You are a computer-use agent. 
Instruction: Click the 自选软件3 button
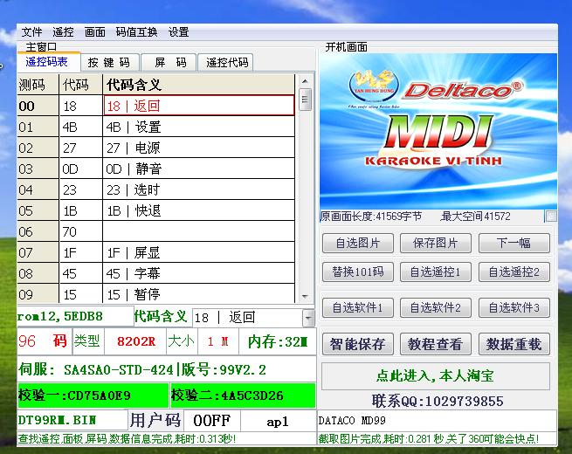514,308
